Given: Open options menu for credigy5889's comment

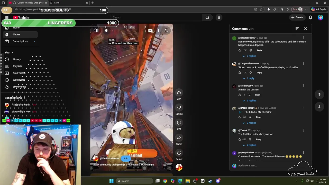Looking at the screenshot, I should coord(304,86).
